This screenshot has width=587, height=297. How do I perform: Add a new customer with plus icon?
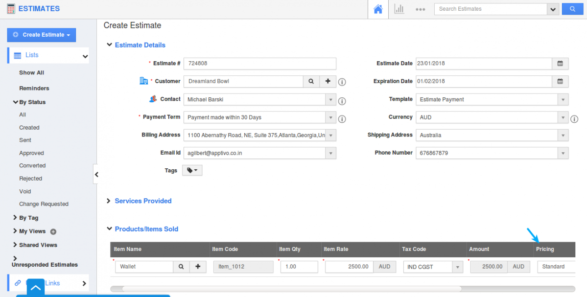pos(328,81)
